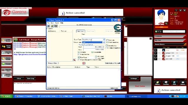Open the Scan Type dropdown

pos(104,39)
